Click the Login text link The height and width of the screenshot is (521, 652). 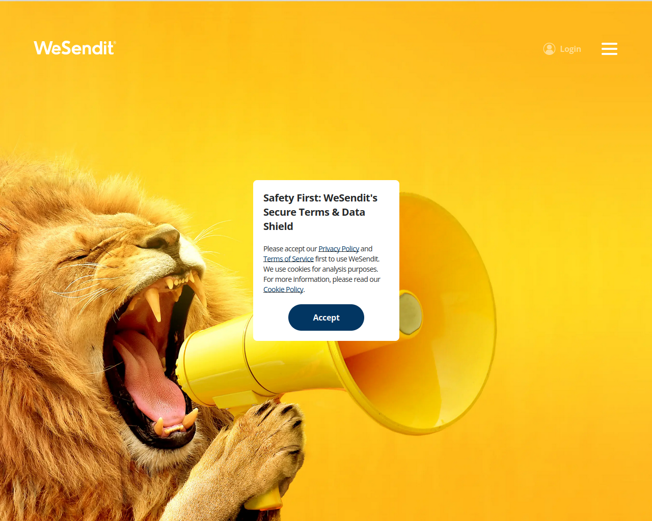(570, 49)
